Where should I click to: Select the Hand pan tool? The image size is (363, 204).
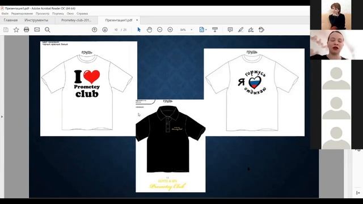pyautogui.click(x=149, y=29)
